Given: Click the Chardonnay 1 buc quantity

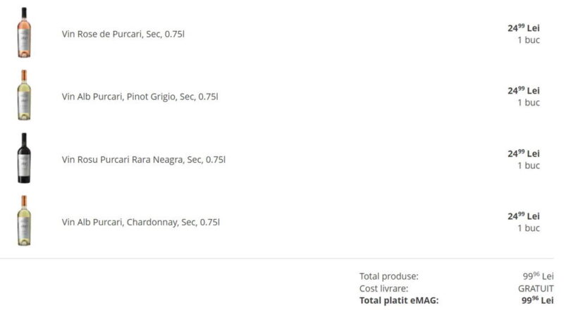Looking at the screenshot, I should tap(528, 228).
